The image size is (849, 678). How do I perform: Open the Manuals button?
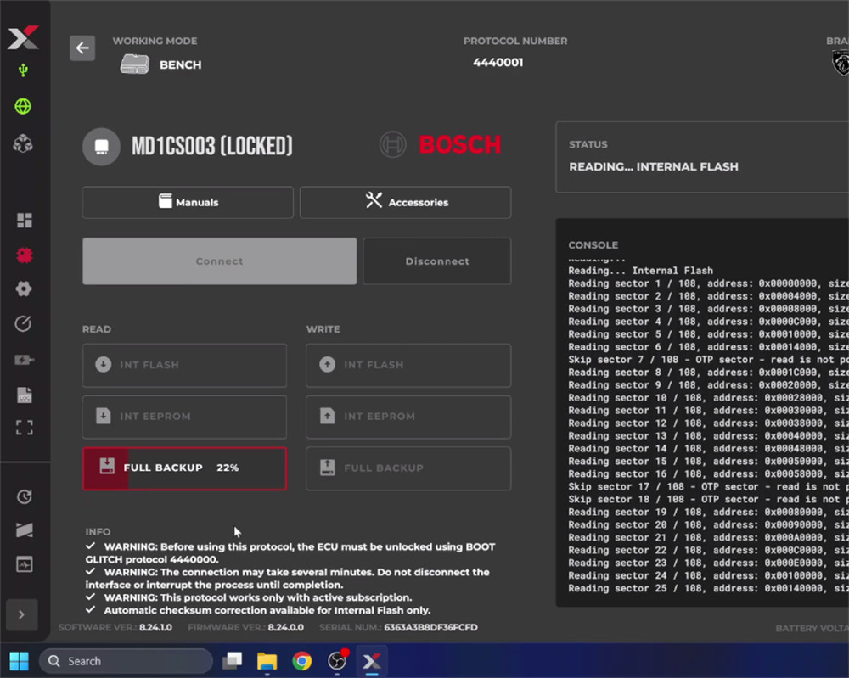point(188,202)
